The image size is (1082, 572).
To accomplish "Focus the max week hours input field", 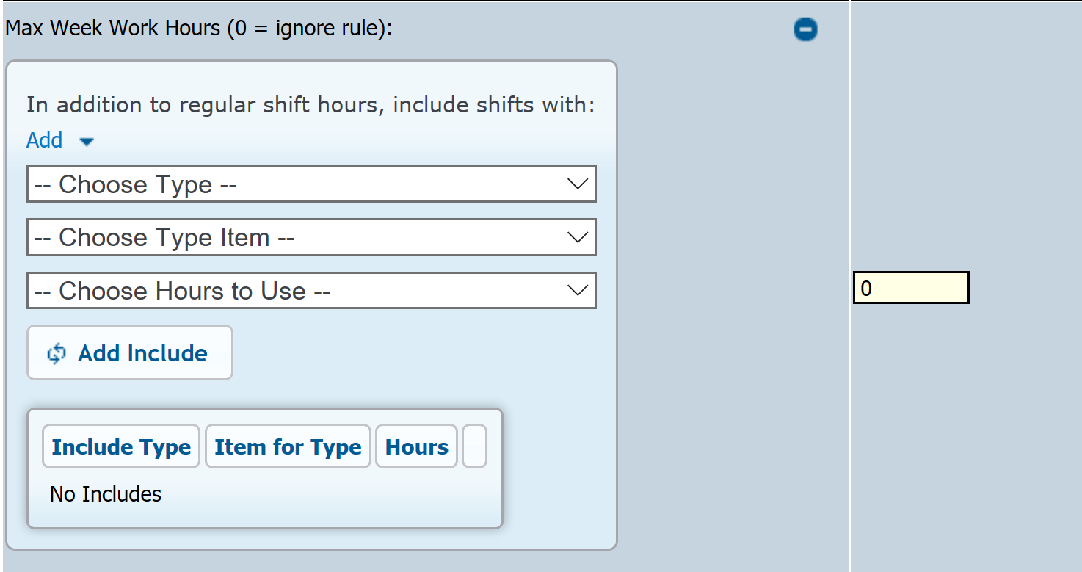I will click(x=910, y=288).
